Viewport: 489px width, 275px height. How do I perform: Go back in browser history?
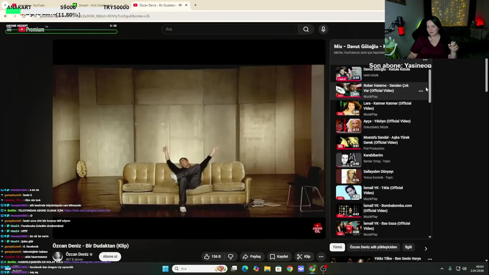[x=5, y=16]
